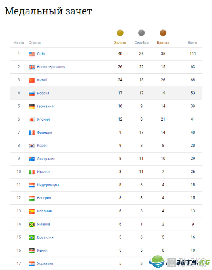Screen dimensions: 212x270
Task: Click the Зета.kg watermark logo
Action: pos(179,262)
